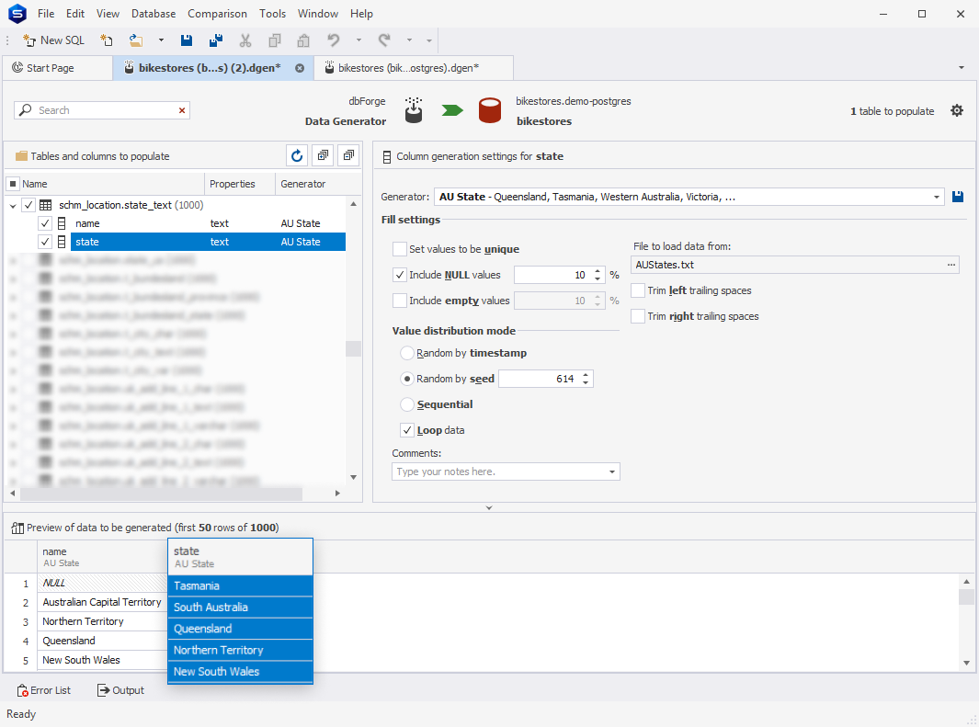Click the Undo arrow icon
The height and width of the screenshot is (727, 979).
(x=334, y=40)
